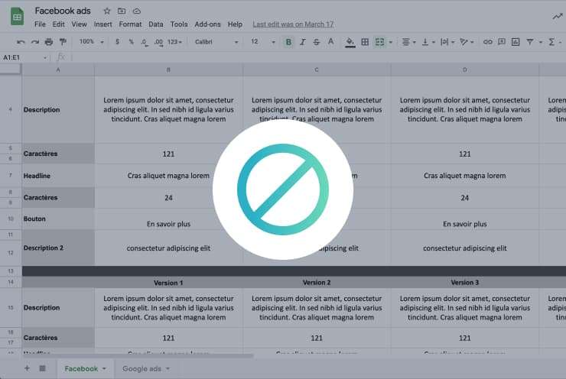This screenshot has width=566, height=379.
Task: Star the Facebook ads document
Action: (107, 11)
